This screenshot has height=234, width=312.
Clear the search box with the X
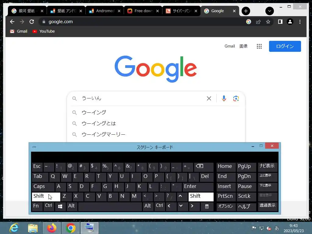click(209, 98)
